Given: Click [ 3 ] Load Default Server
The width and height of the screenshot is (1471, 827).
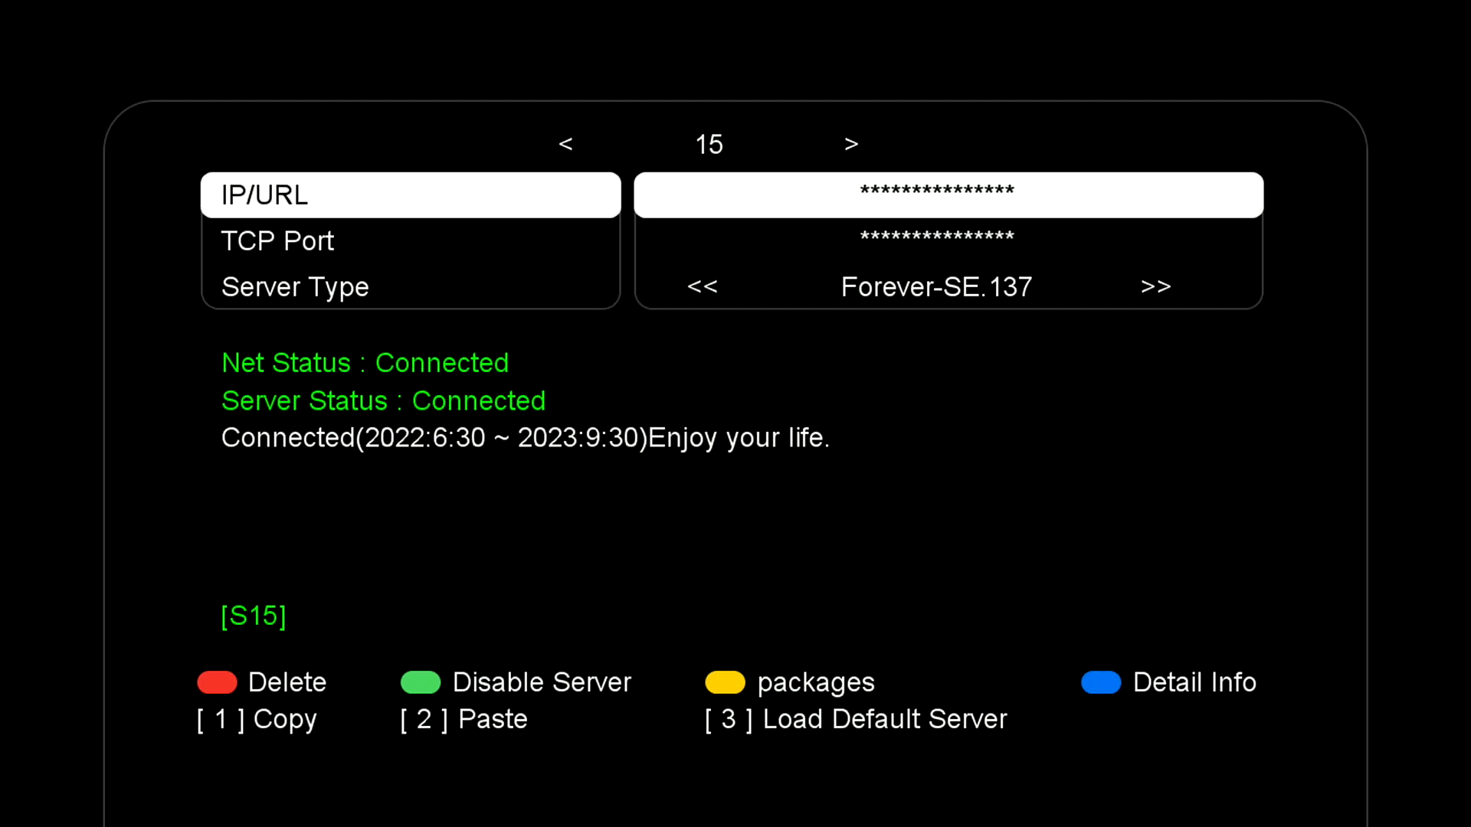Looking at the screenshot, I should pos(856,719).
